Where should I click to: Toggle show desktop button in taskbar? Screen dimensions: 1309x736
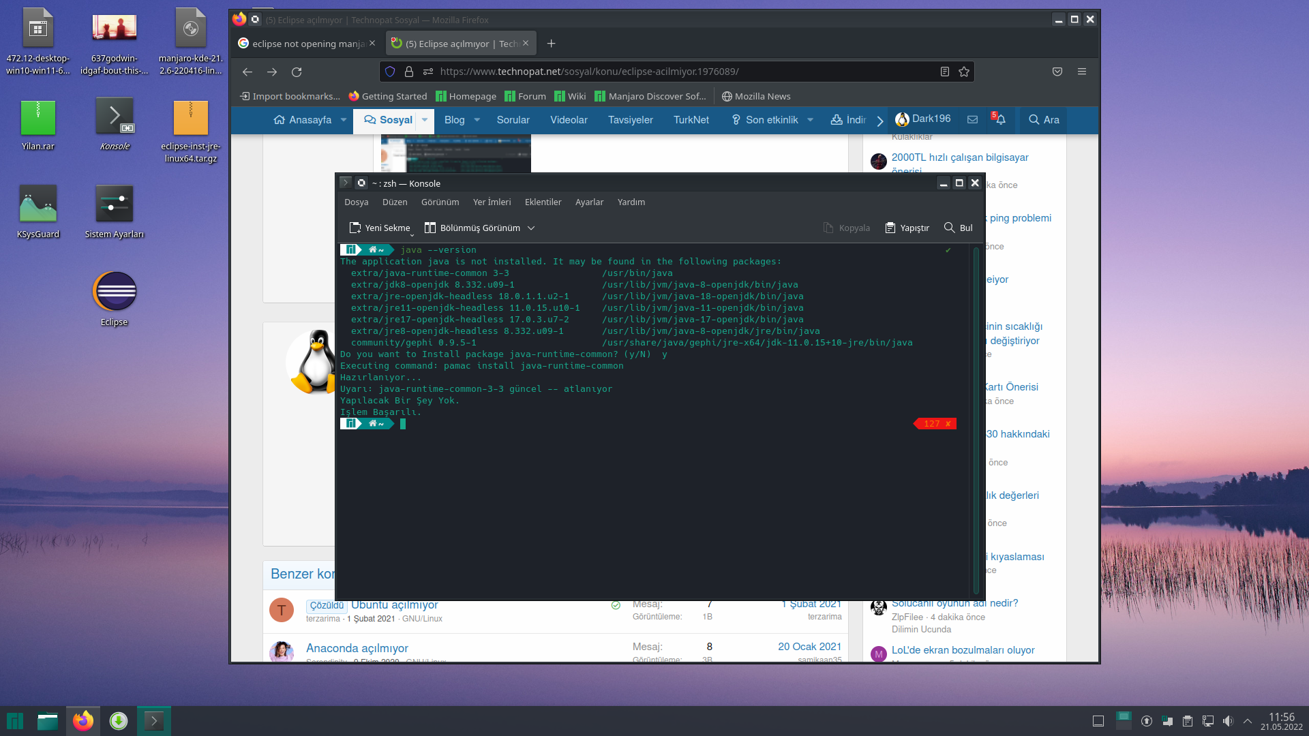[x=1098, y=721]
